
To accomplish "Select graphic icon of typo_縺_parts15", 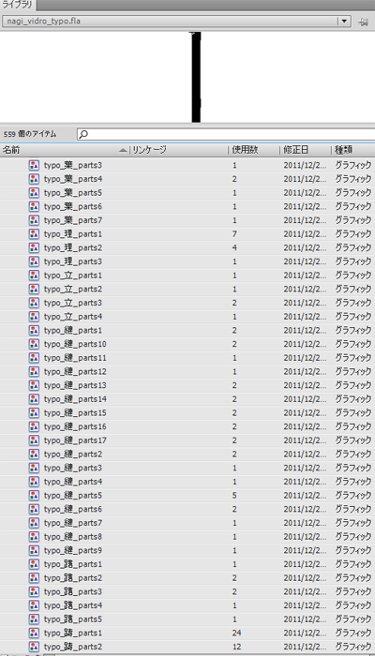I will pyautogui.click(x=34, y=412).
